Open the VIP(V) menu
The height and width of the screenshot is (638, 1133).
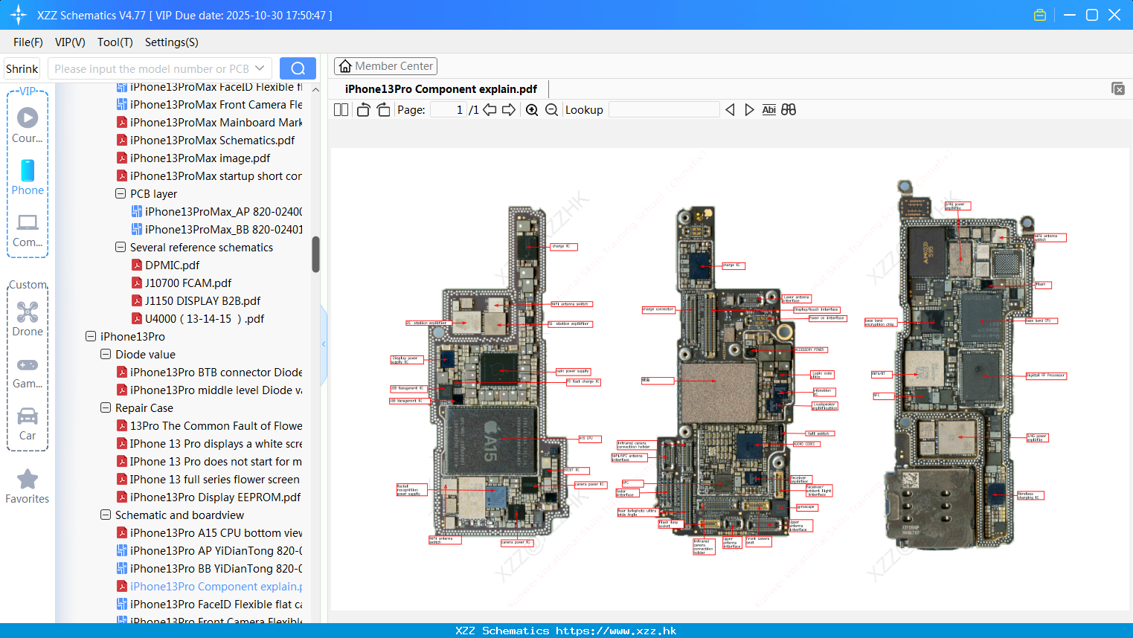tap(70, 42)
